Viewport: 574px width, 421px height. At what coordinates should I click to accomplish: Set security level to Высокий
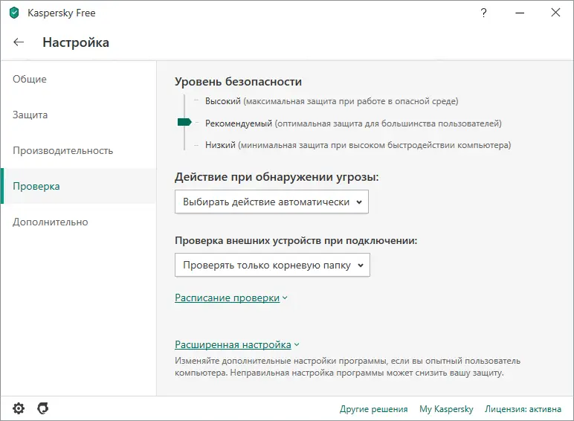[222, 101]
